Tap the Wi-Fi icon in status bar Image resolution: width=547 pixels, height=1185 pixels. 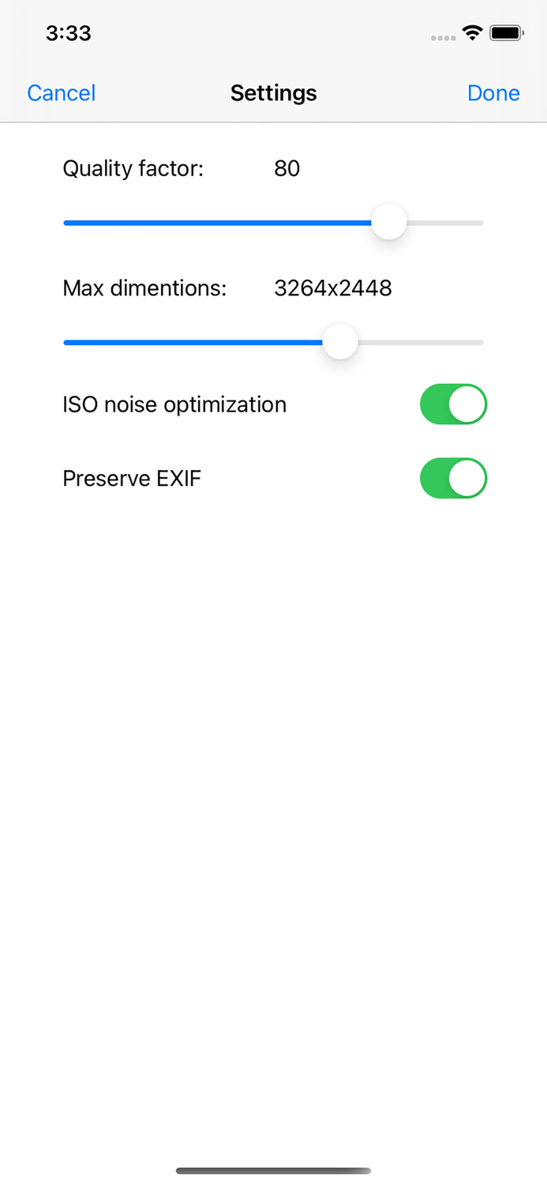click(x=473, y=33)
